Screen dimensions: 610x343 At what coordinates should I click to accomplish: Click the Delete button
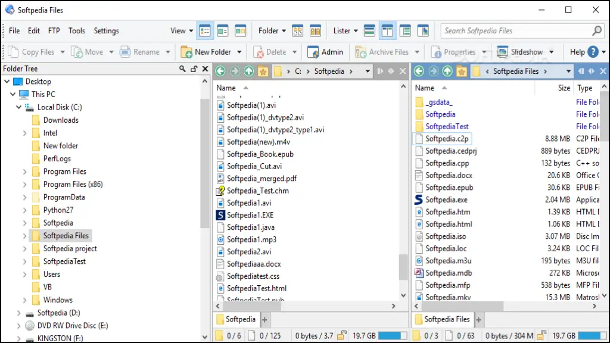point(270,52)
